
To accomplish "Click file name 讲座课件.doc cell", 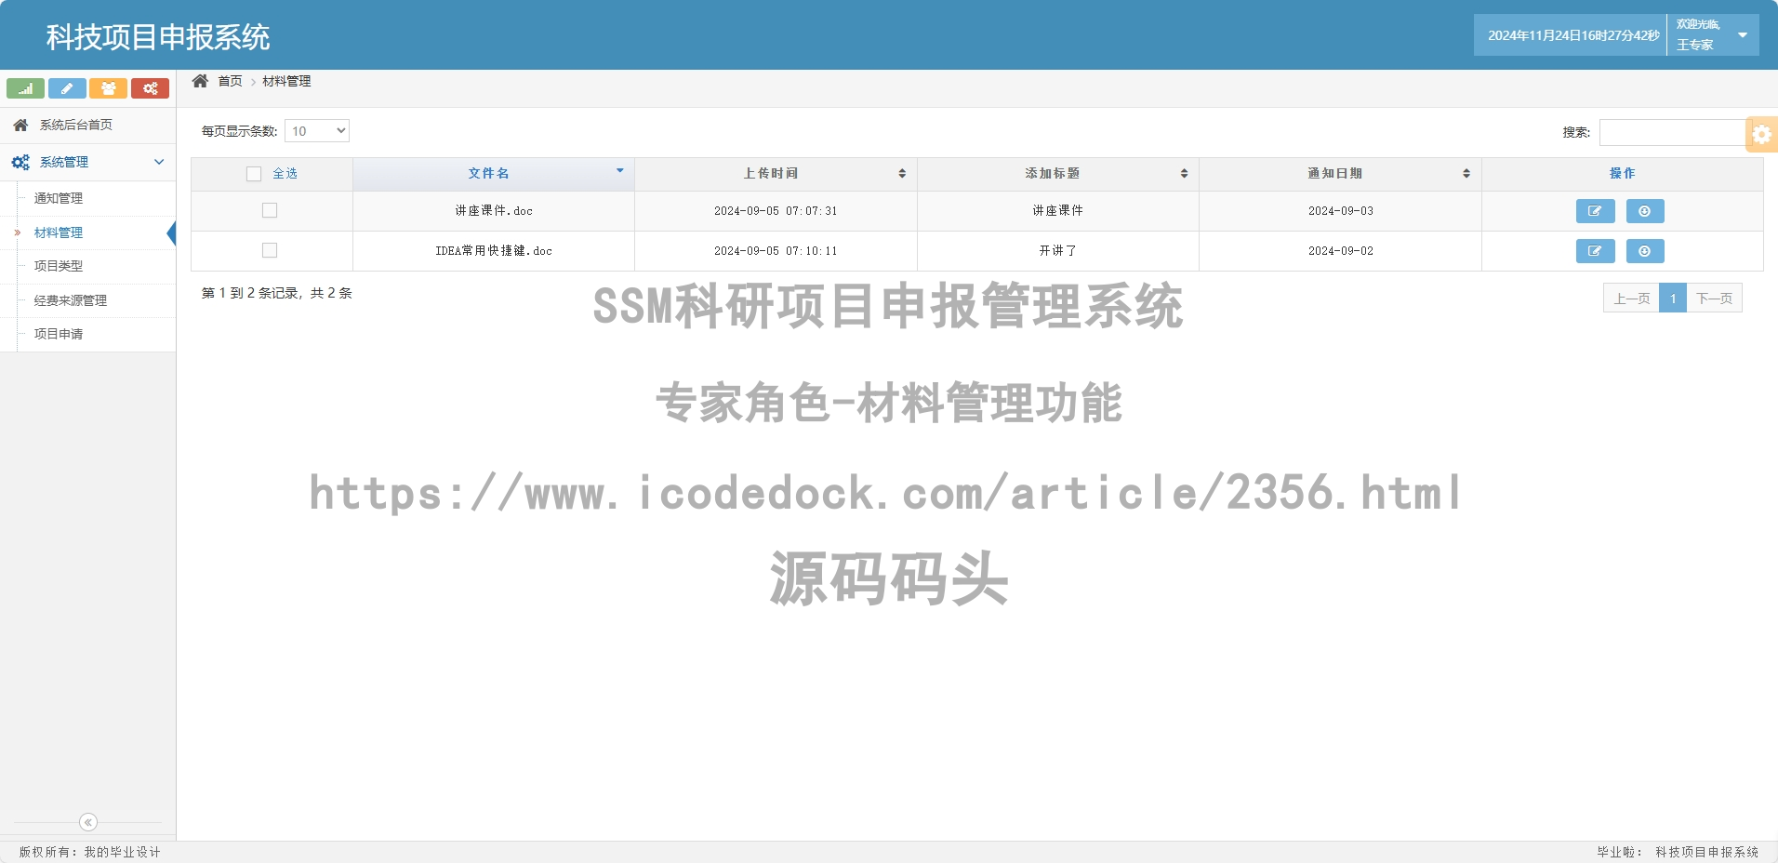I will [x=494, y=211].
